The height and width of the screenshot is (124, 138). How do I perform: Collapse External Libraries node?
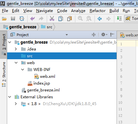click(10, 97)
